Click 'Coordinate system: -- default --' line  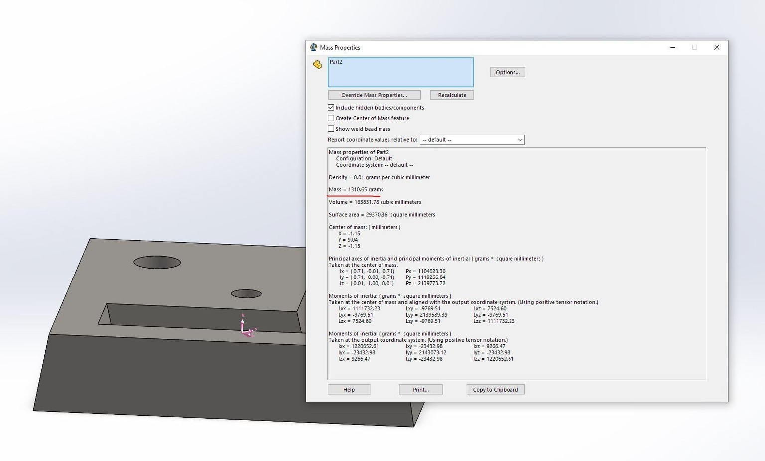(x=375, y=165)
